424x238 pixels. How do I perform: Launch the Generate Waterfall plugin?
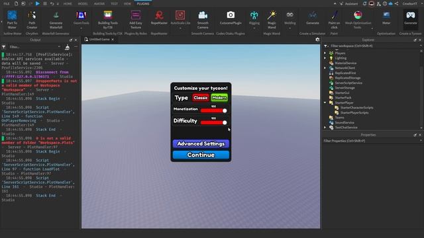[x=56, y=19]
